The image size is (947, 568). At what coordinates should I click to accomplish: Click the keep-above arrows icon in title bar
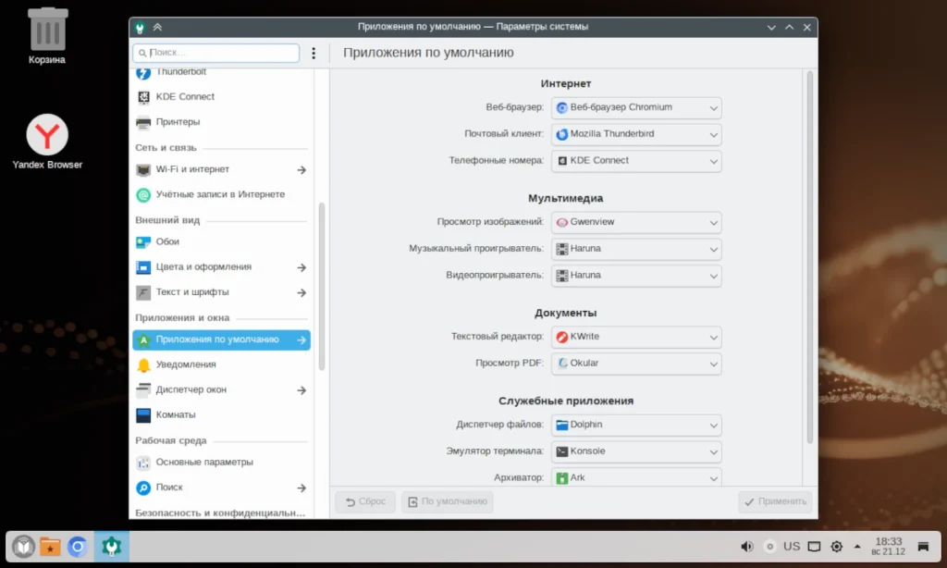157,27
